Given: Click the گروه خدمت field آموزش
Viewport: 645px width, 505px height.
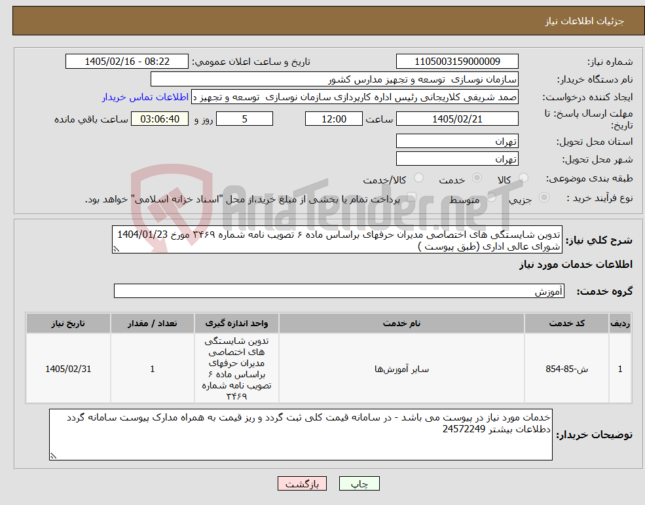Looking at the screenshot, I should (339, 291).
